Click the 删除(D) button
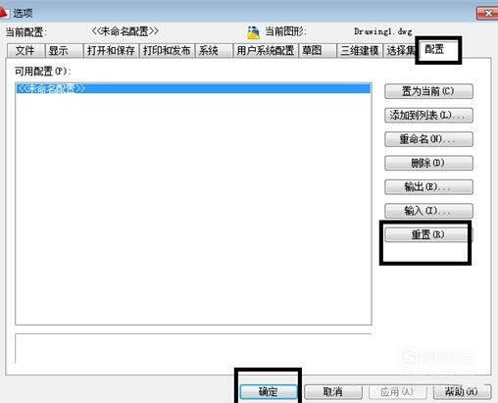The image size is (498, 403). pos(428,163)
